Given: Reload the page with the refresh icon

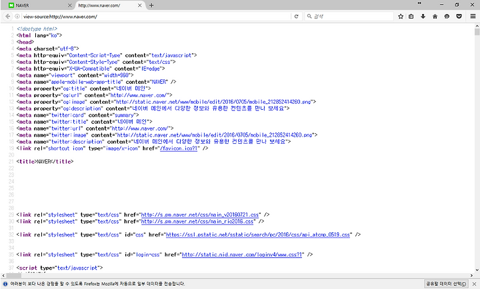Looking at the screenshot, I should (x=296, y=17).
